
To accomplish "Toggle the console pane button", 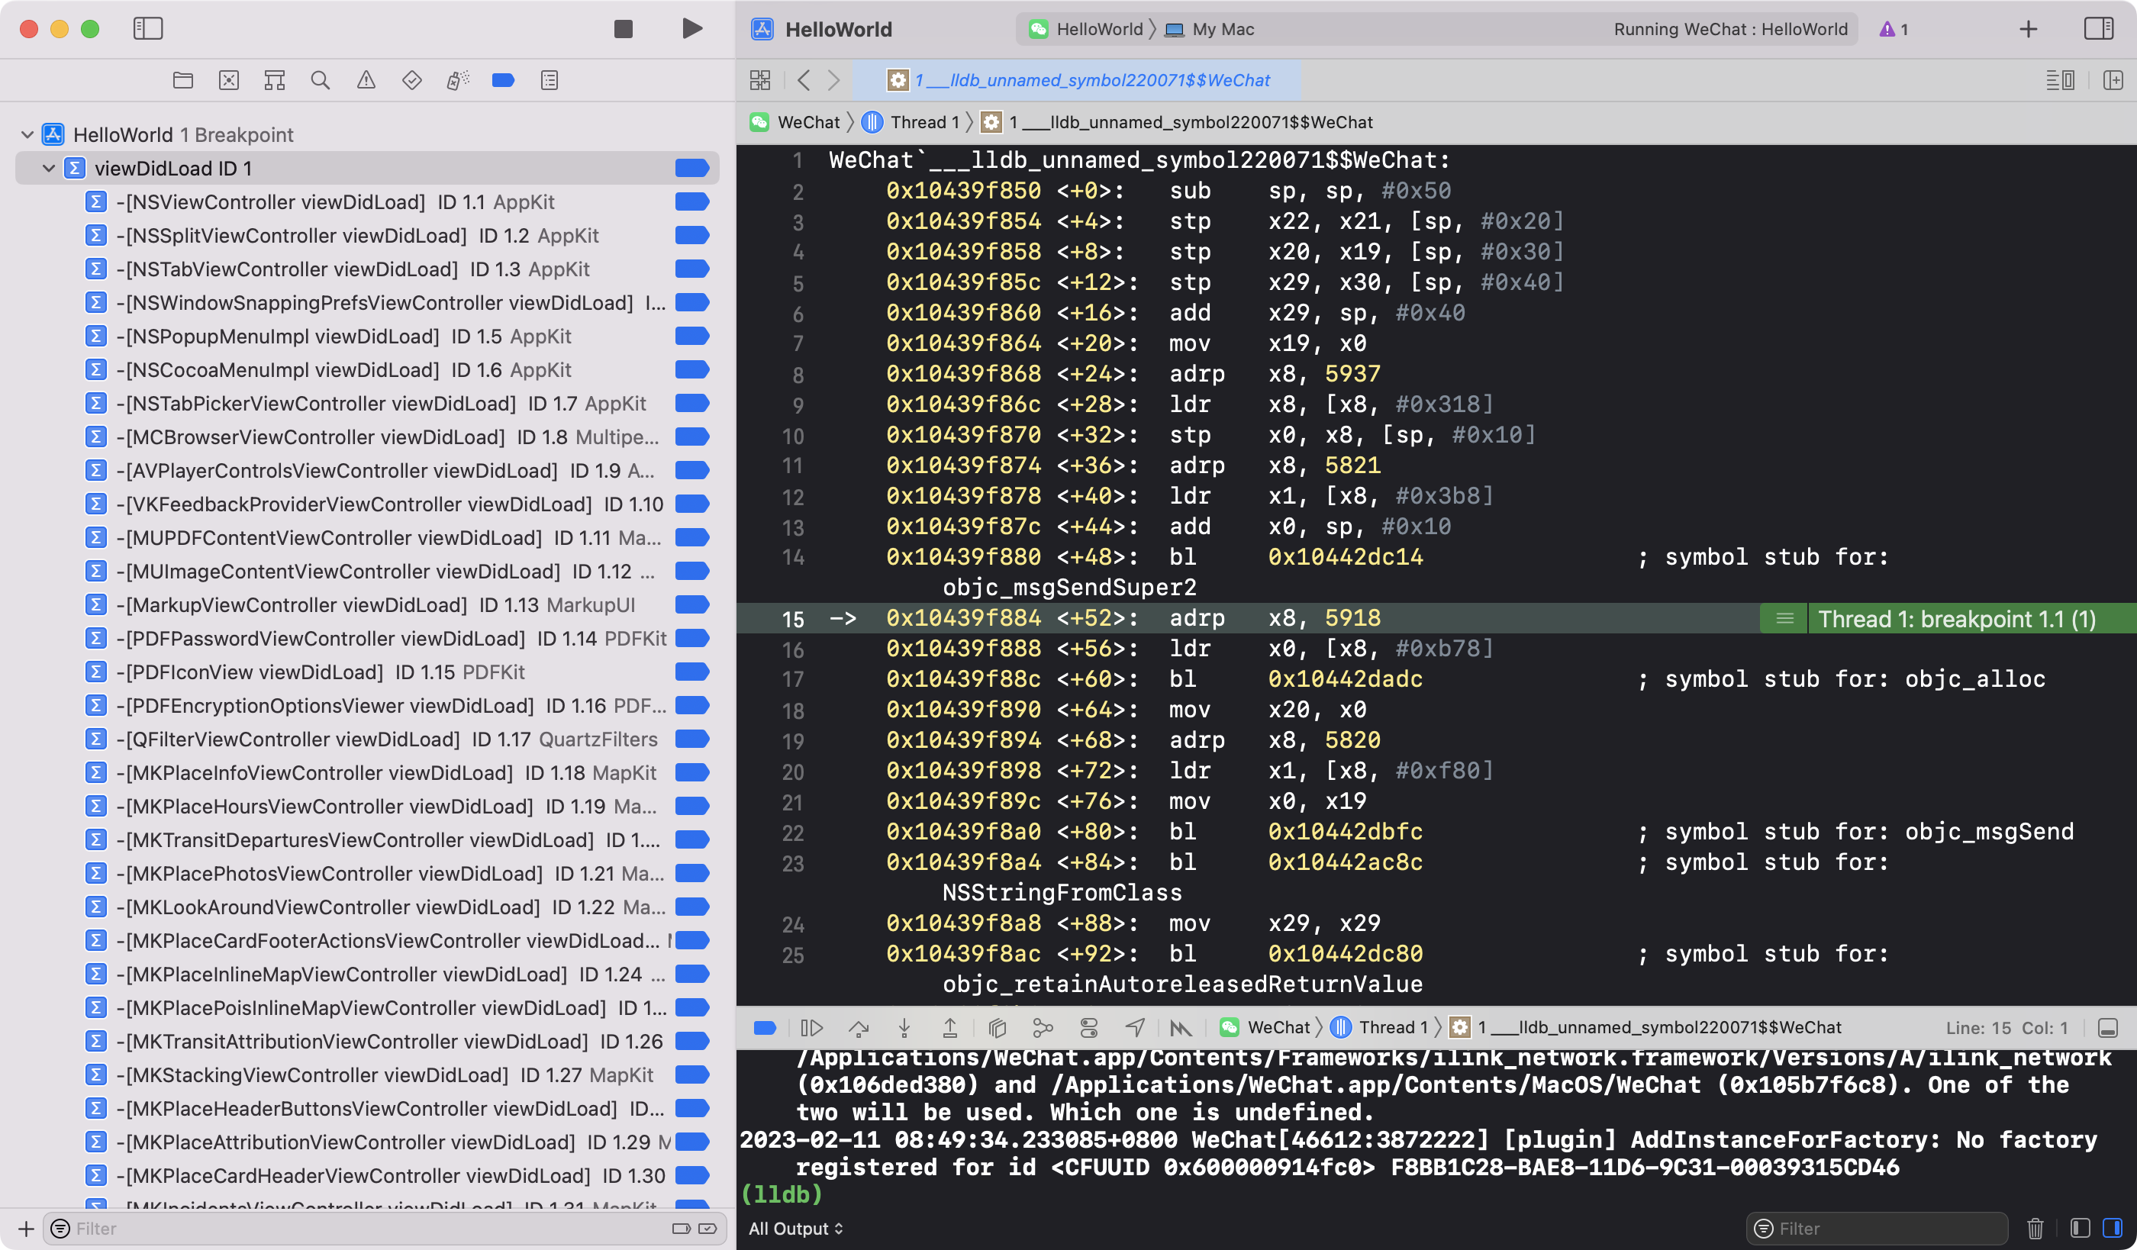I will click(2113, 1228).
